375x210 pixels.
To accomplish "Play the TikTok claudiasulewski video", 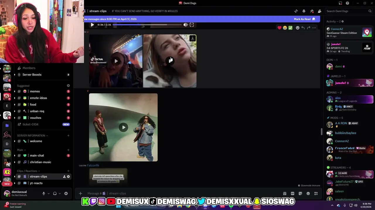I will (x=116, y=61).
